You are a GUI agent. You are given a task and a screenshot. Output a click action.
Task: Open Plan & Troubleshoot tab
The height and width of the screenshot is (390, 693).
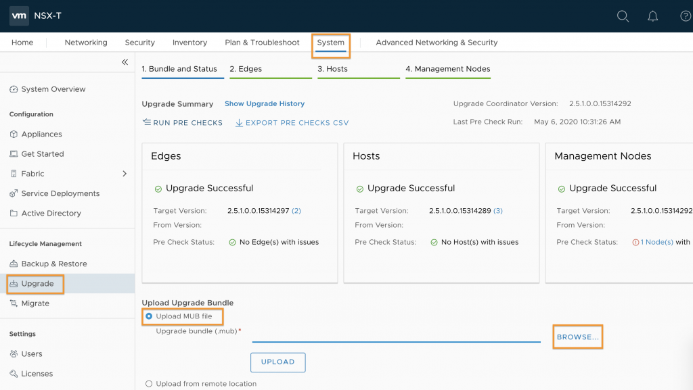click(262, 43)
